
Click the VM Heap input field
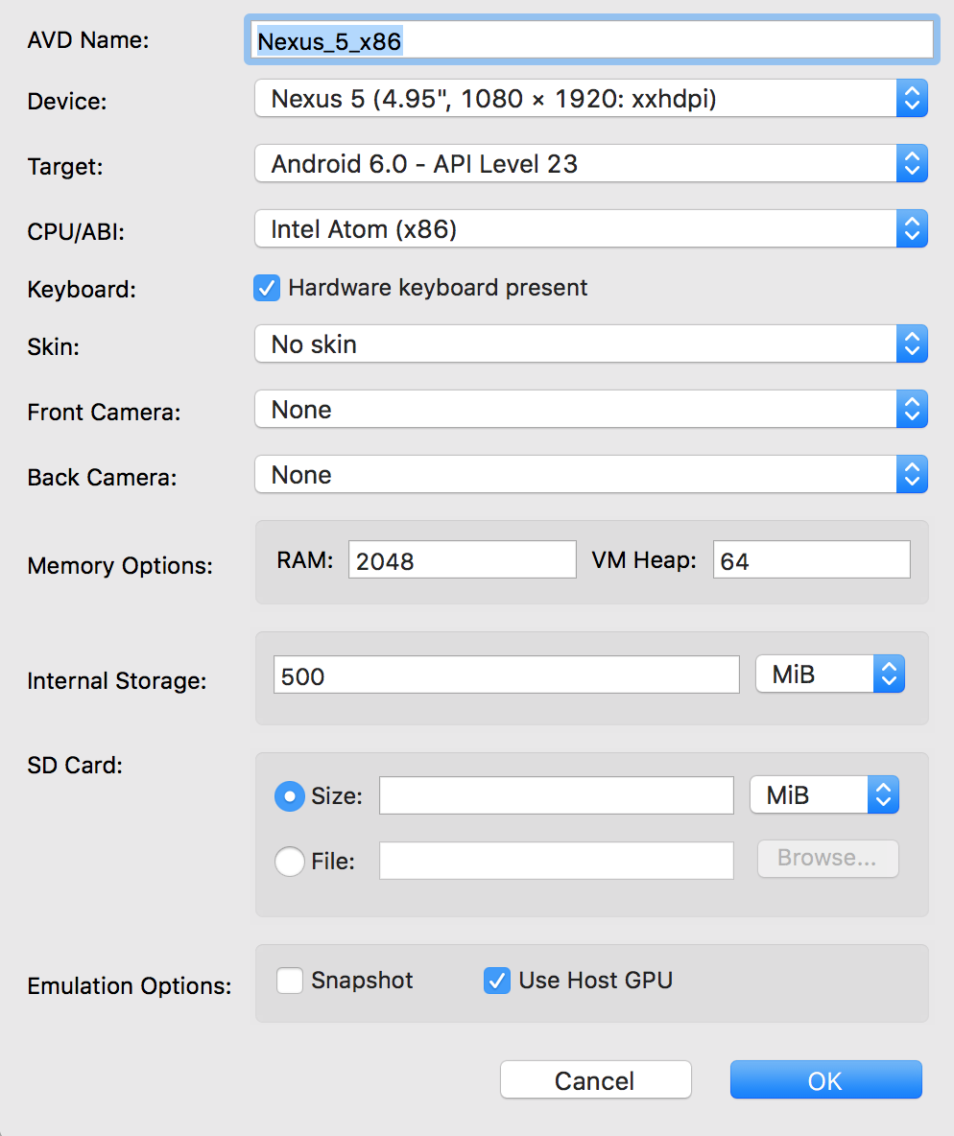[x=811, y=560]
